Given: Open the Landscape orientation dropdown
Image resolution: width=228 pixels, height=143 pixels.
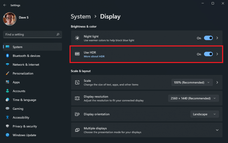Looking at the screenshot, I should pyautogui.click(x=205, y=114).
